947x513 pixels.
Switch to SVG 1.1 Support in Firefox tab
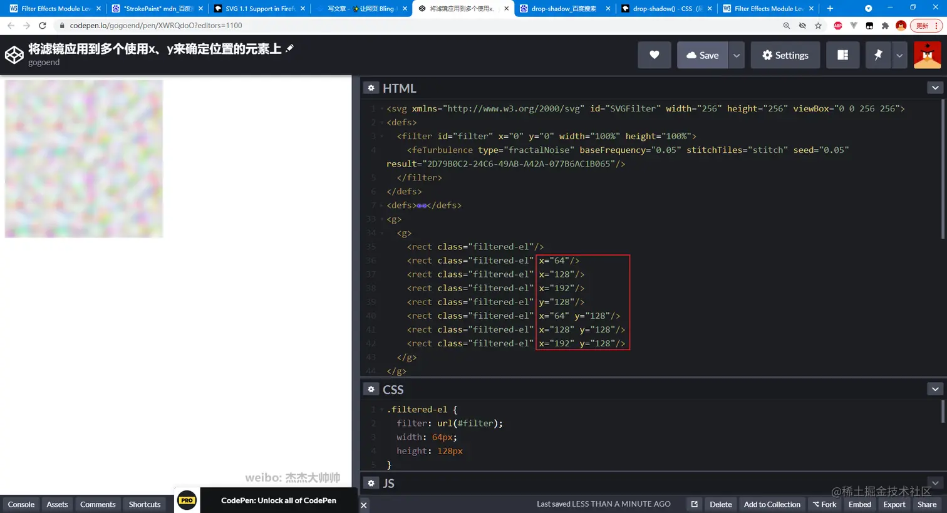click(x=258, y=9)
